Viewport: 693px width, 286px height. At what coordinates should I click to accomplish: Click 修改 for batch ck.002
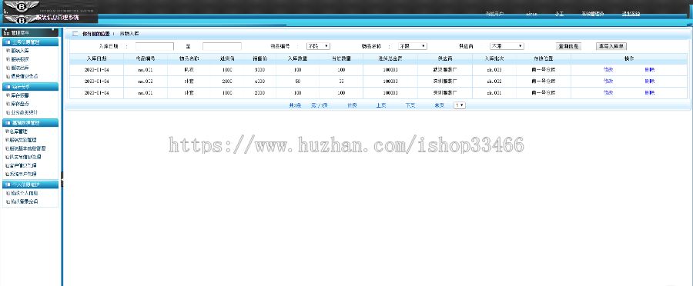click(x=608, y=81)
